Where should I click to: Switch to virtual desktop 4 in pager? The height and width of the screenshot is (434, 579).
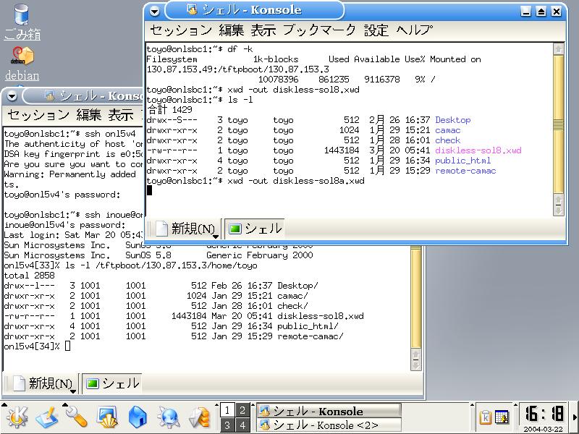click(x=242, y=425)
